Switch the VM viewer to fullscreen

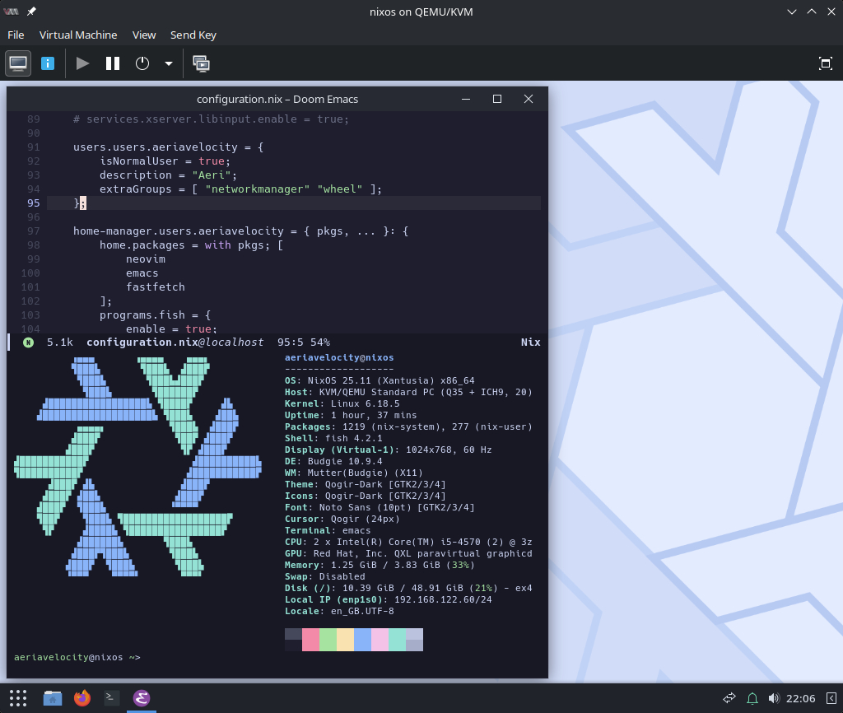point(825,63)
